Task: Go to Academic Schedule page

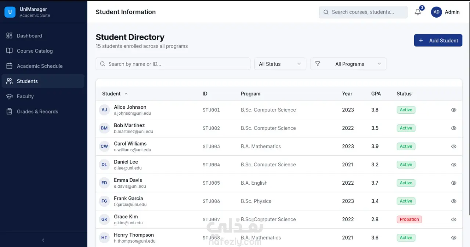Action: click(x=40, y=66)
